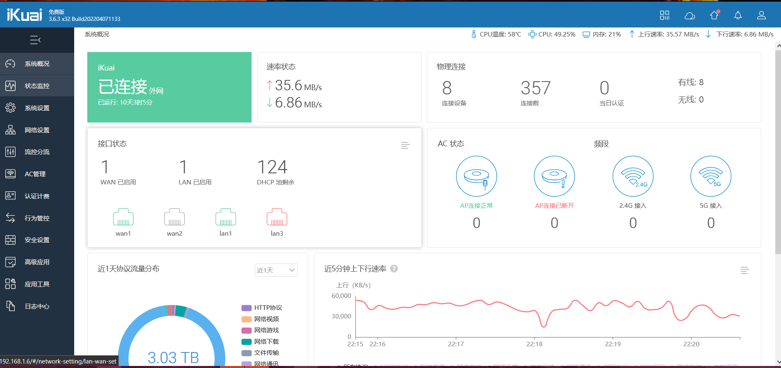Open 高级应用 in the sidebar

click(x=37, y=262)
